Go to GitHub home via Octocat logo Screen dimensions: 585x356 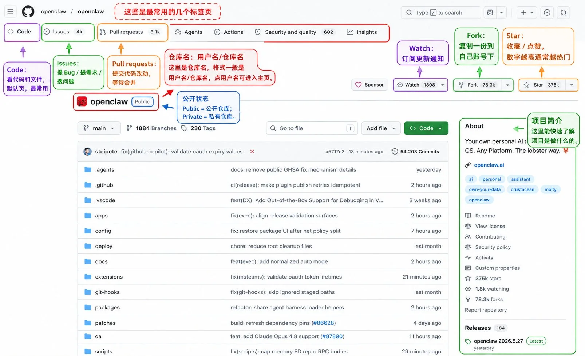tap(28, 12)
